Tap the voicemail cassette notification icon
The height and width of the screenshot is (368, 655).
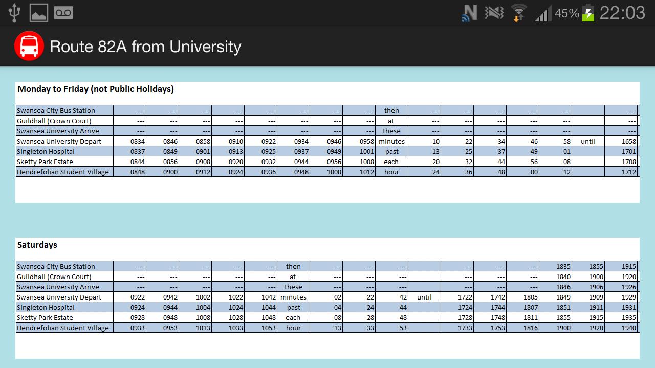(64, 12)
